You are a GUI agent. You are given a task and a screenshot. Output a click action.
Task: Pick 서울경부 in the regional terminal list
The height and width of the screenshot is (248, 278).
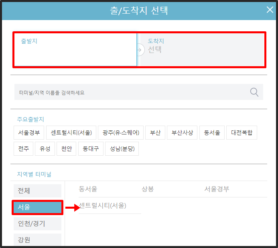pos(217,189)
